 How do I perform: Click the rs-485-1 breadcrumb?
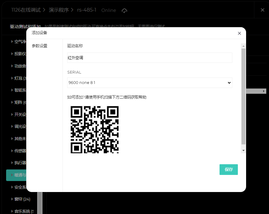[x=87, y=10]
